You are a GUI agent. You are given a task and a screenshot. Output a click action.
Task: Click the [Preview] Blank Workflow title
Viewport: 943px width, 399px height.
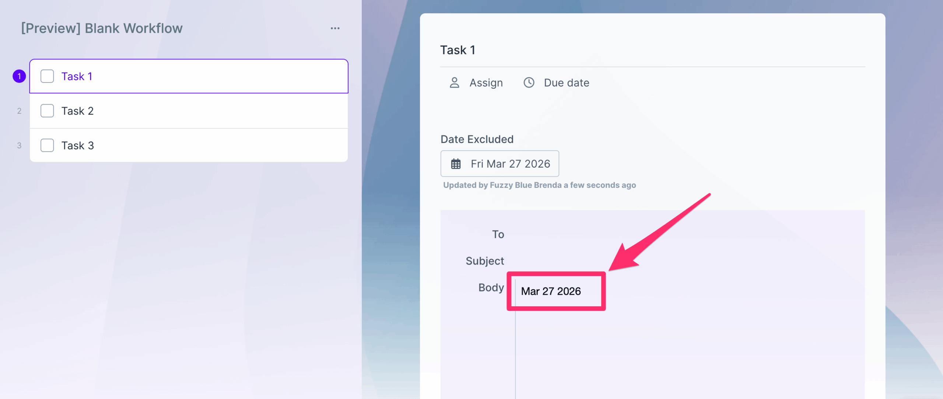[102, 28]
